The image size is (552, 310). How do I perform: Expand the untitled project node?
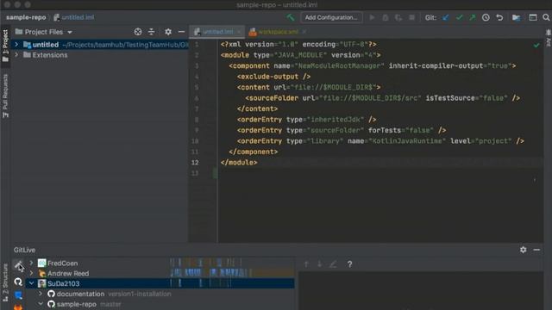coord(16,44)
